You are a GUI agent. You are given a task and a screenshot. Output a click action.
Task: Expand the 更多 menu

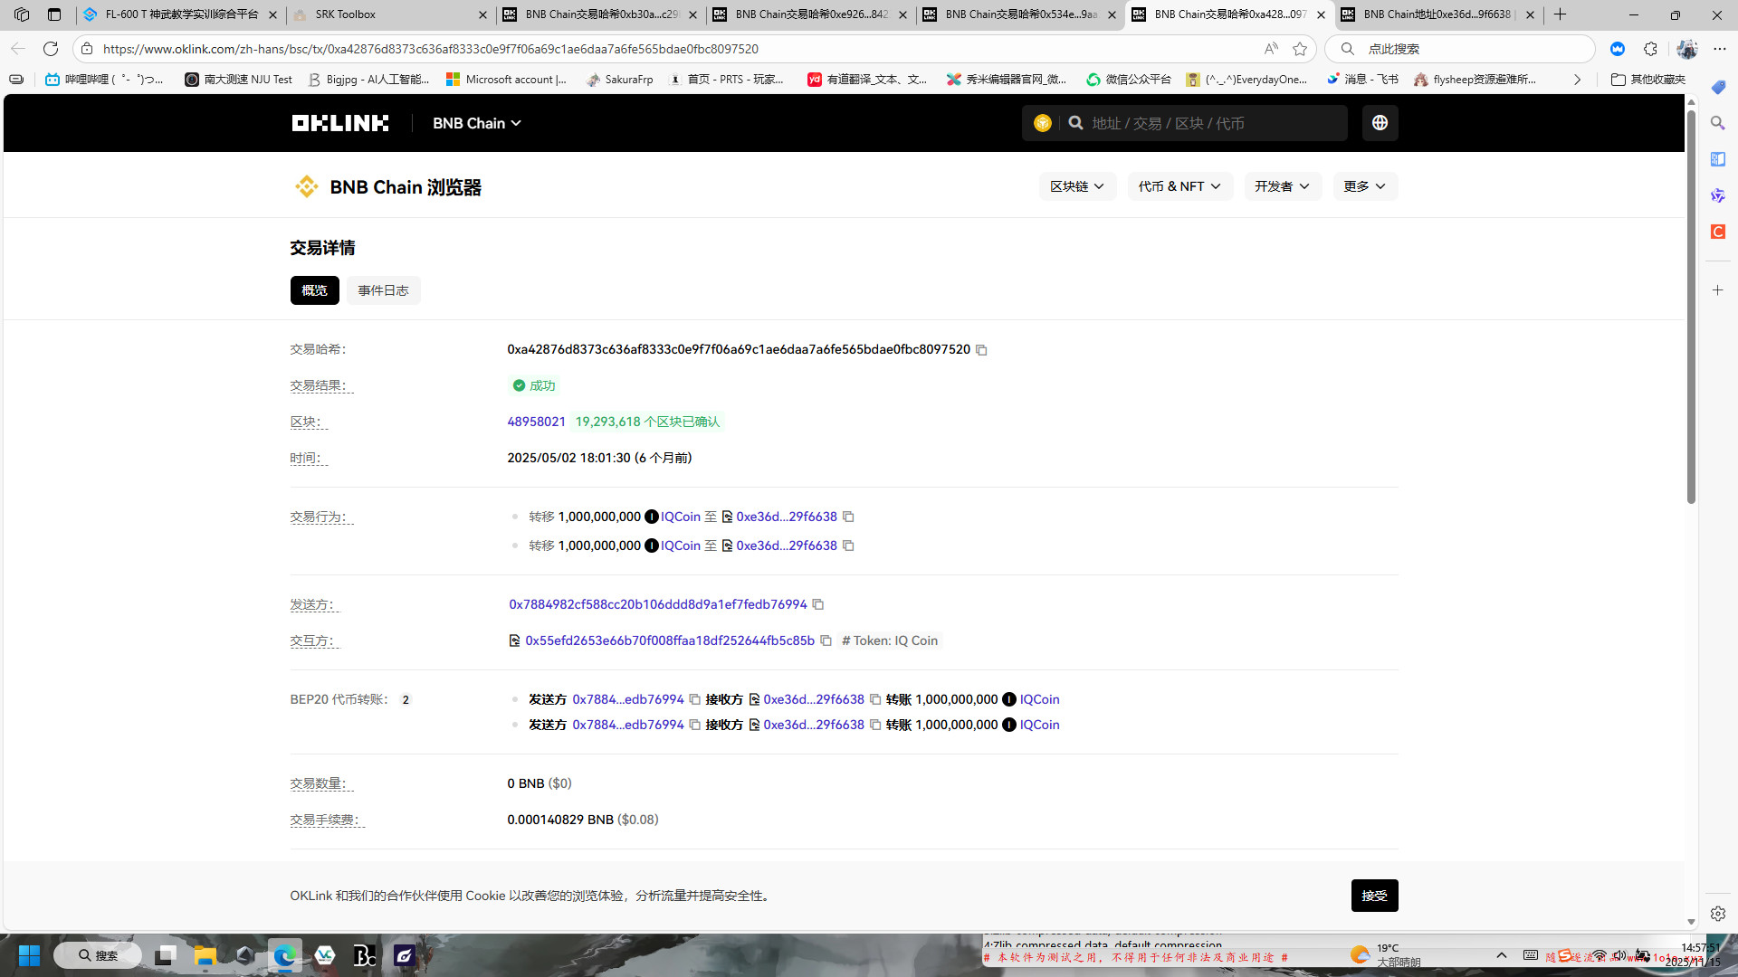tap(1364, 186)
